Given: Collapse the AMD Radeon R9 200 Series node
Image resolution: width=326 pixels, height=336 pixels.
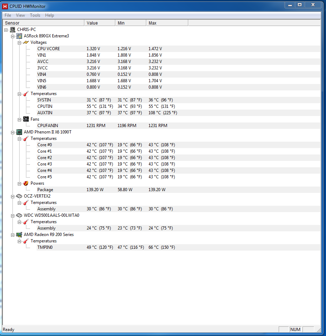Looking at the screenshot, I should tap(13, 235).
